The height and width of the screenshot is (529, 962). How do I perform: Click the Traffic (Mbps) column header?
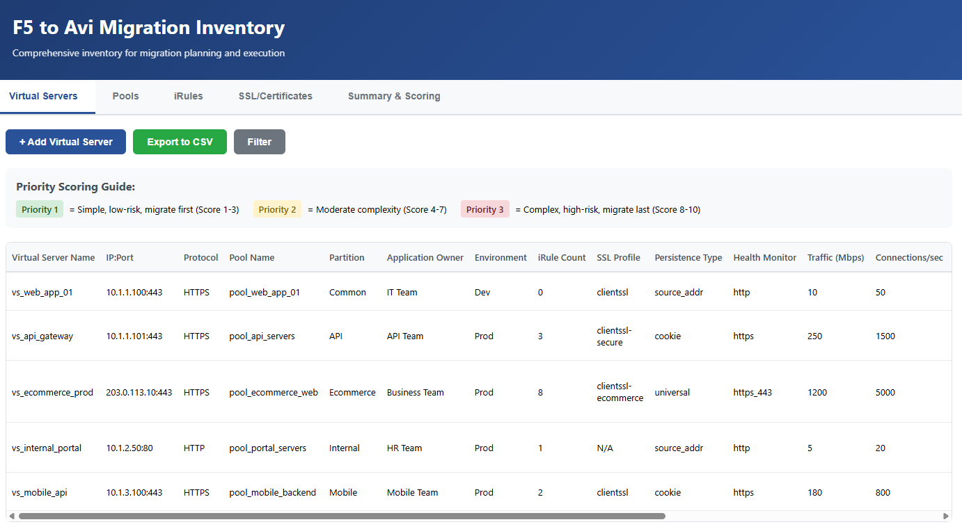tap(835, 257)
